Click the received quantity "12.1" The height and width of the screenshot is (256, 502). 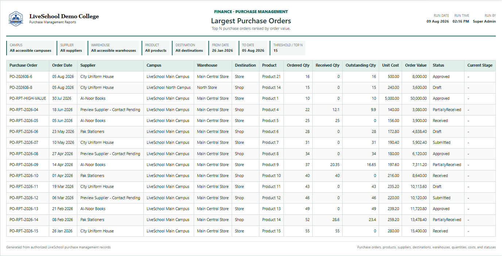coord(336,110)
